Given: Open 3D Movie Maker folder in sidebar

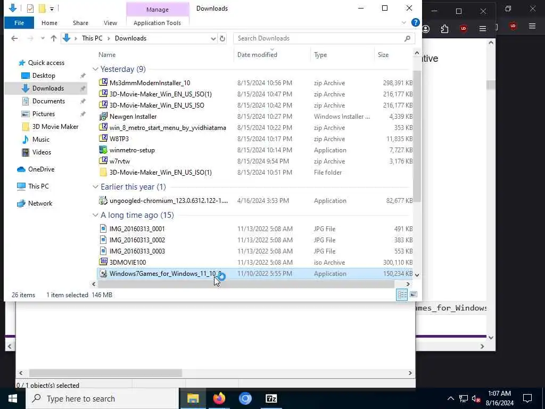Looking at the screenshot, I should coord(55,127).
